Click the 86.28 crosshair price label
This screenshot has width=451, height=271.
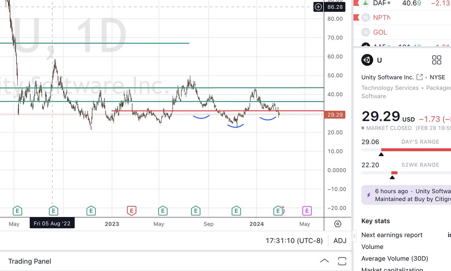point(335,7)
